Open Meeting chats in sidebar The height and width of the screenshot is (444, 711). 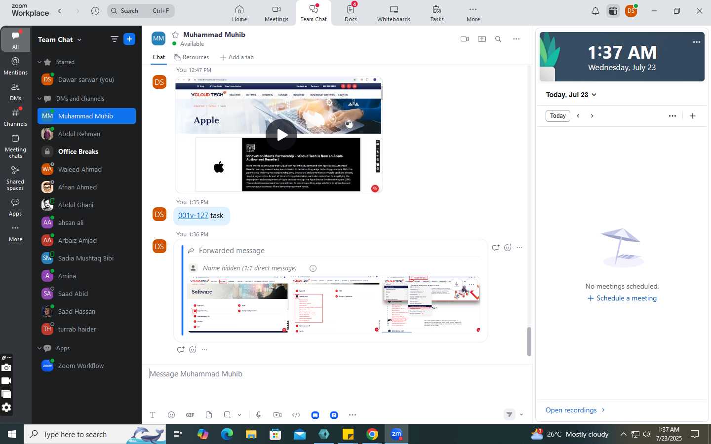tap(16, 147)
